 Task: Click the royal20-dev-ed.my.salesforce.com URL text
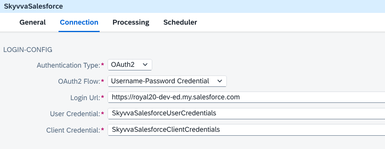pos(175,97)
